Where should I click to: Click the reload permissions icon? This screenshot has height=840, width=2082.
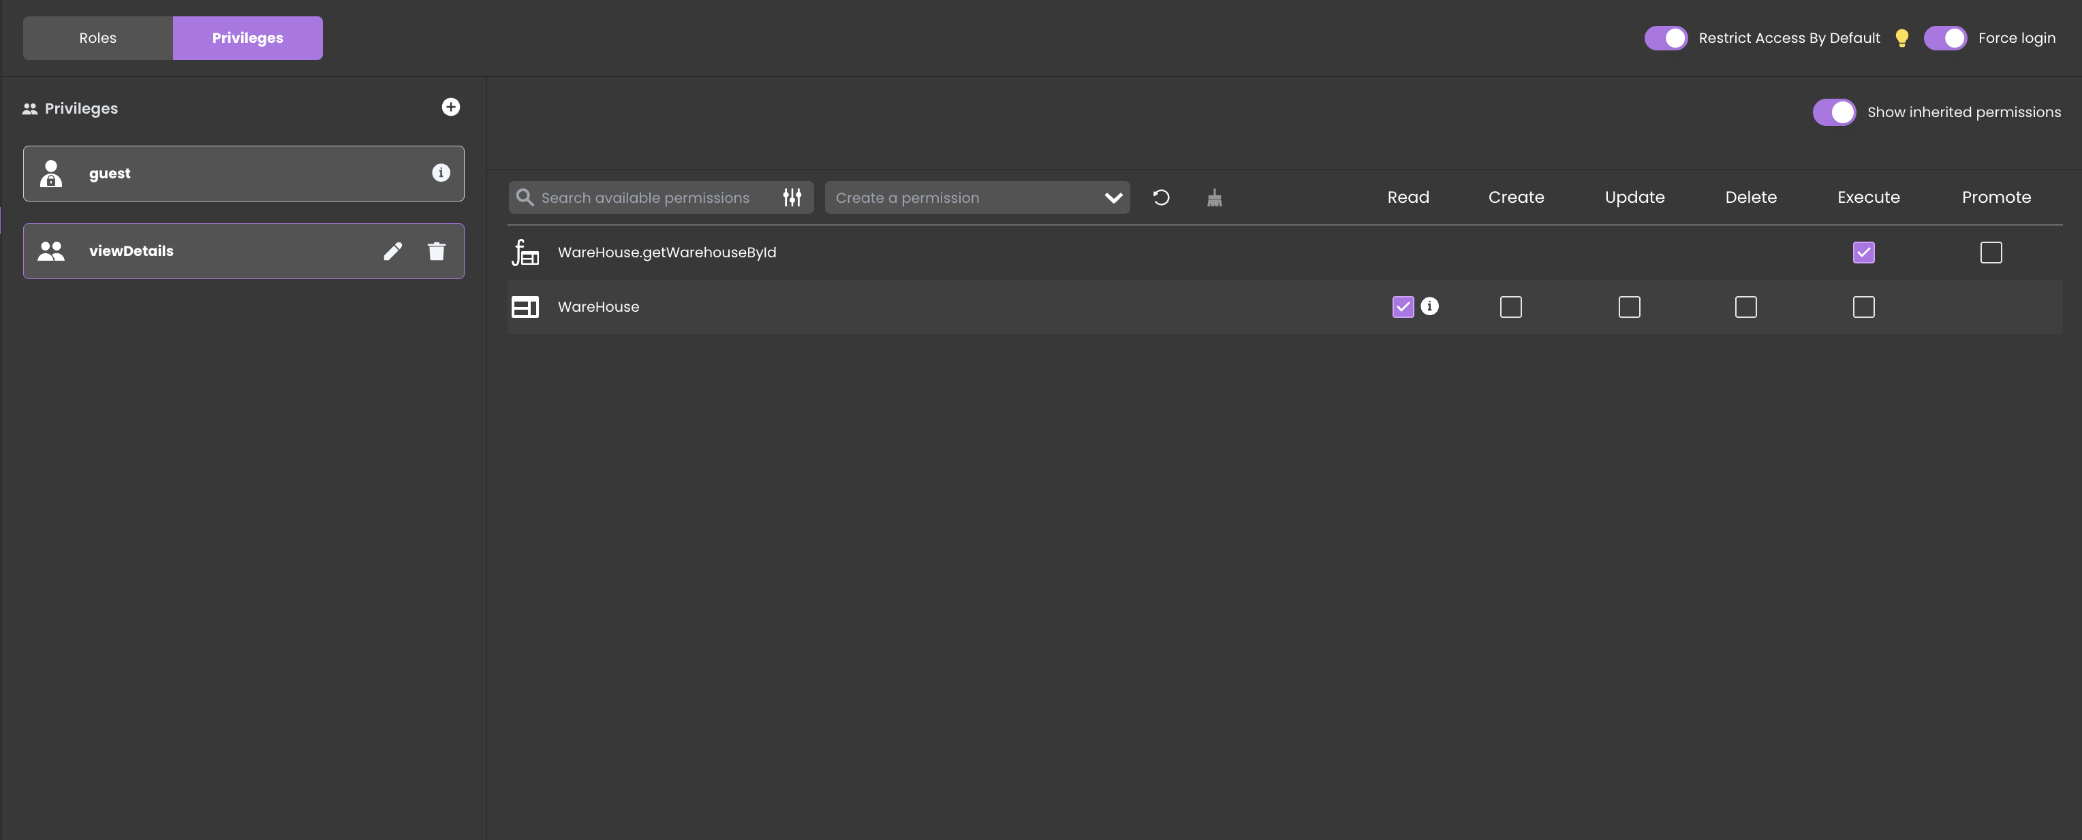click(1161, 197)
